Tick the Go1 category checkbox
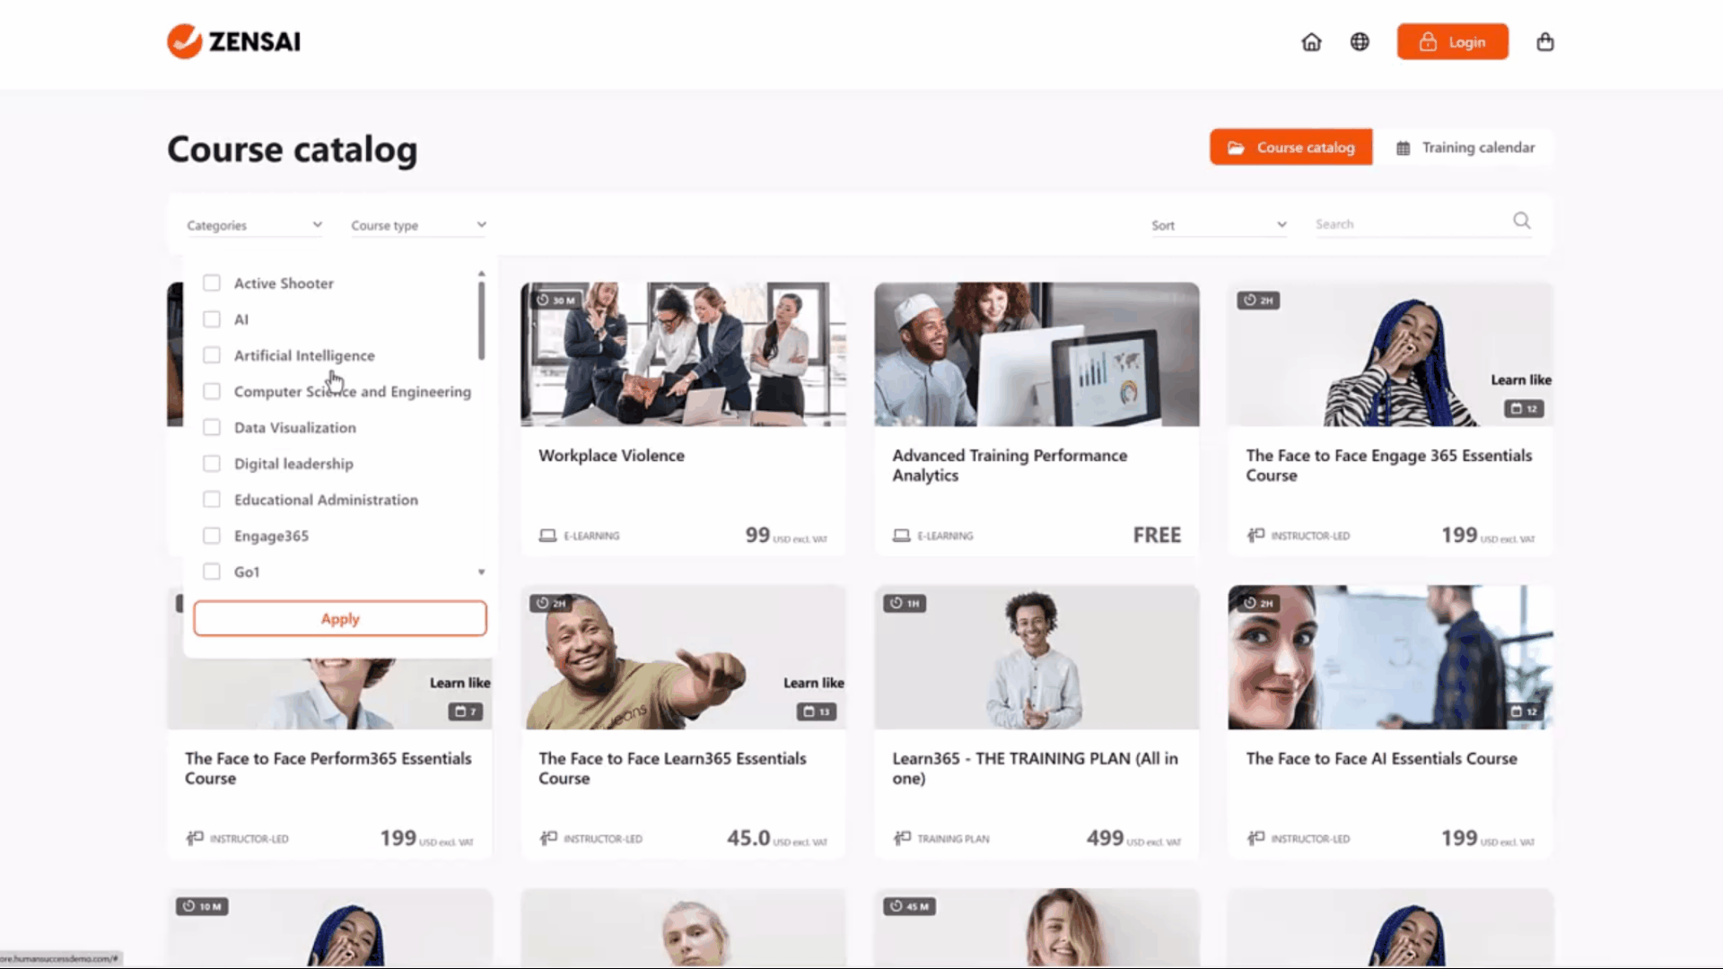 [x=212, y=572]
